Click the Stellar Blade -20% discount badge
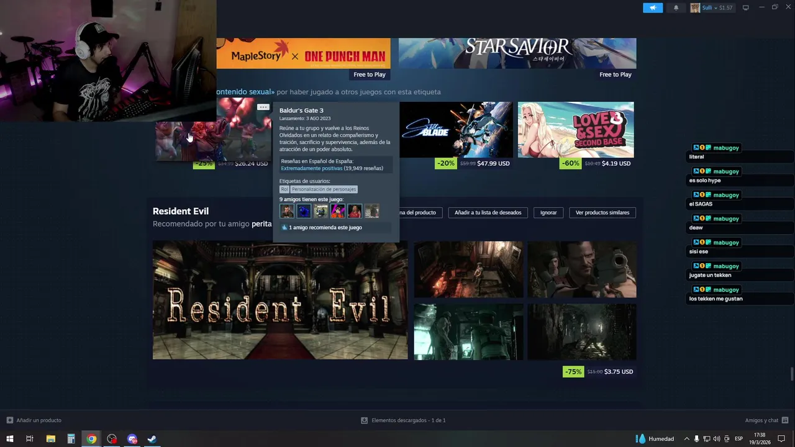Image resolution: width=795 pixels, height=447 pixels. click(446, 163)
